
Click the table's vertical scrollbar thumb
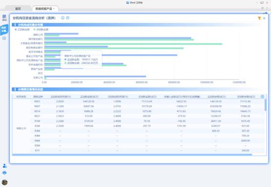pyautogui.click(x=266, y=105)
